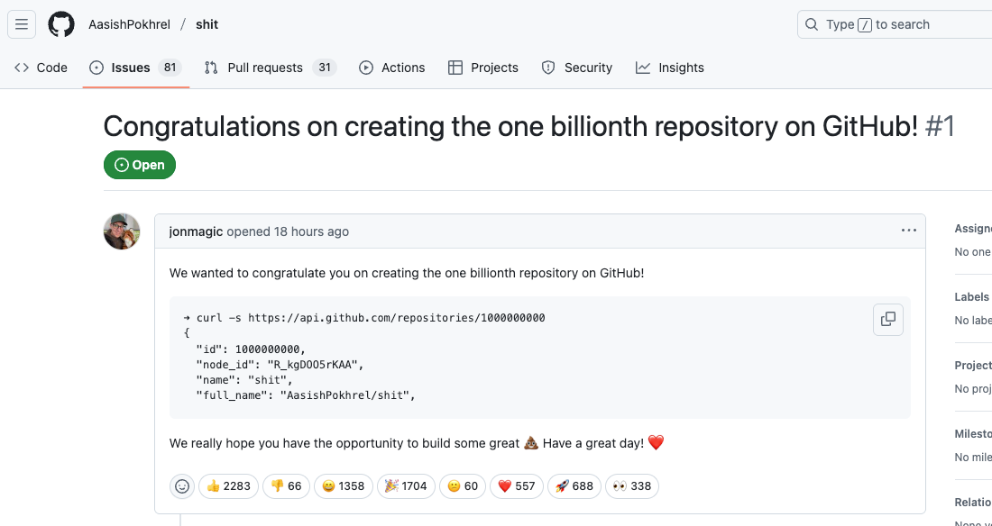Switch to the Issues tab

click(x=135, y=68)
